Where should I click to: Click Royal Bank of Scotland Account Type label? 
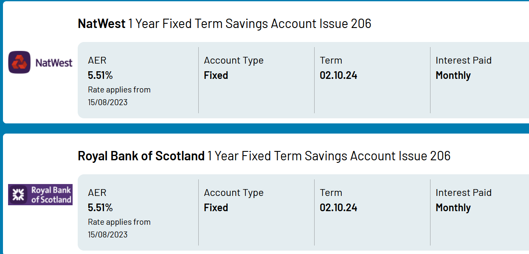pyautogui.click(x=234, y=193)
